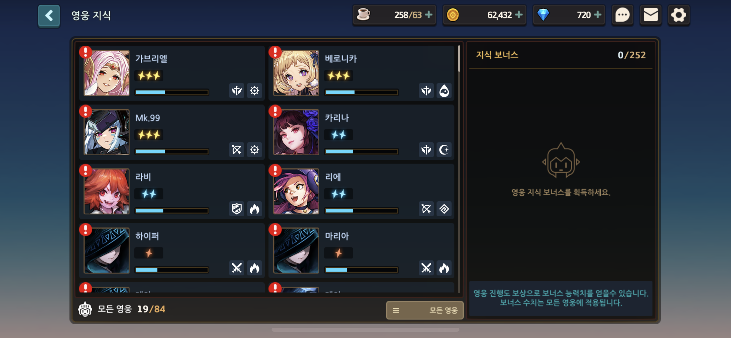This screenshot has height=338, width=731.
Task: Tap the crossed swords class icon on 하이퍼
Action: tap(236, 268)
